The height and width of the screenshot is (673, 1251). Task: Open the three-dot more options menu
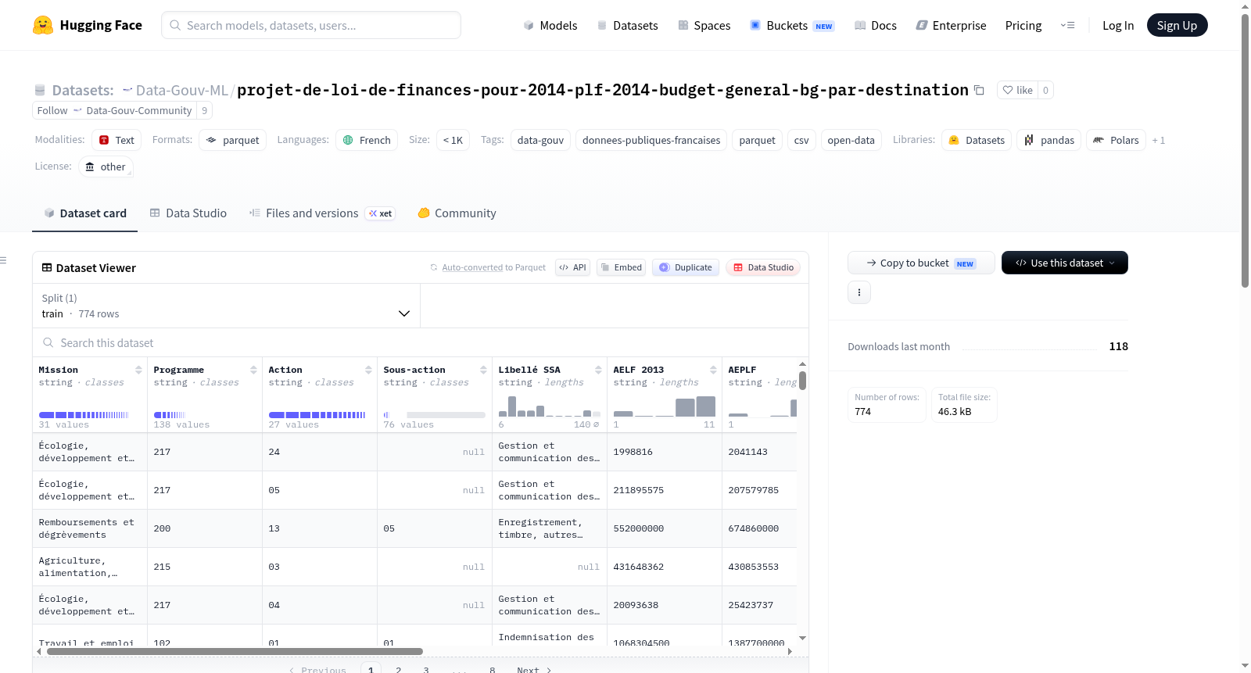(x=859, y=292)
